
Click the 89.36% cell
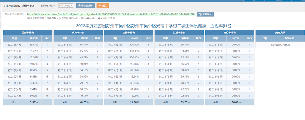click(x=135, y=70)
